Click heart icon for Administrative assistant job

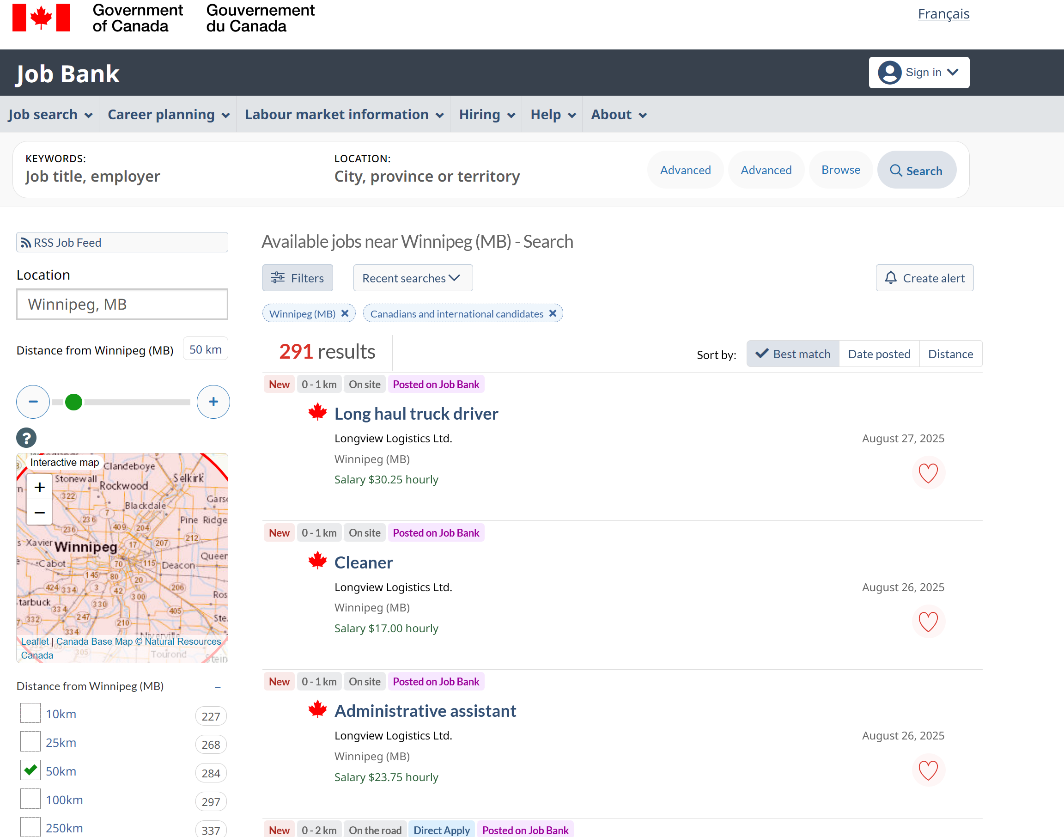tap(927, 770)
